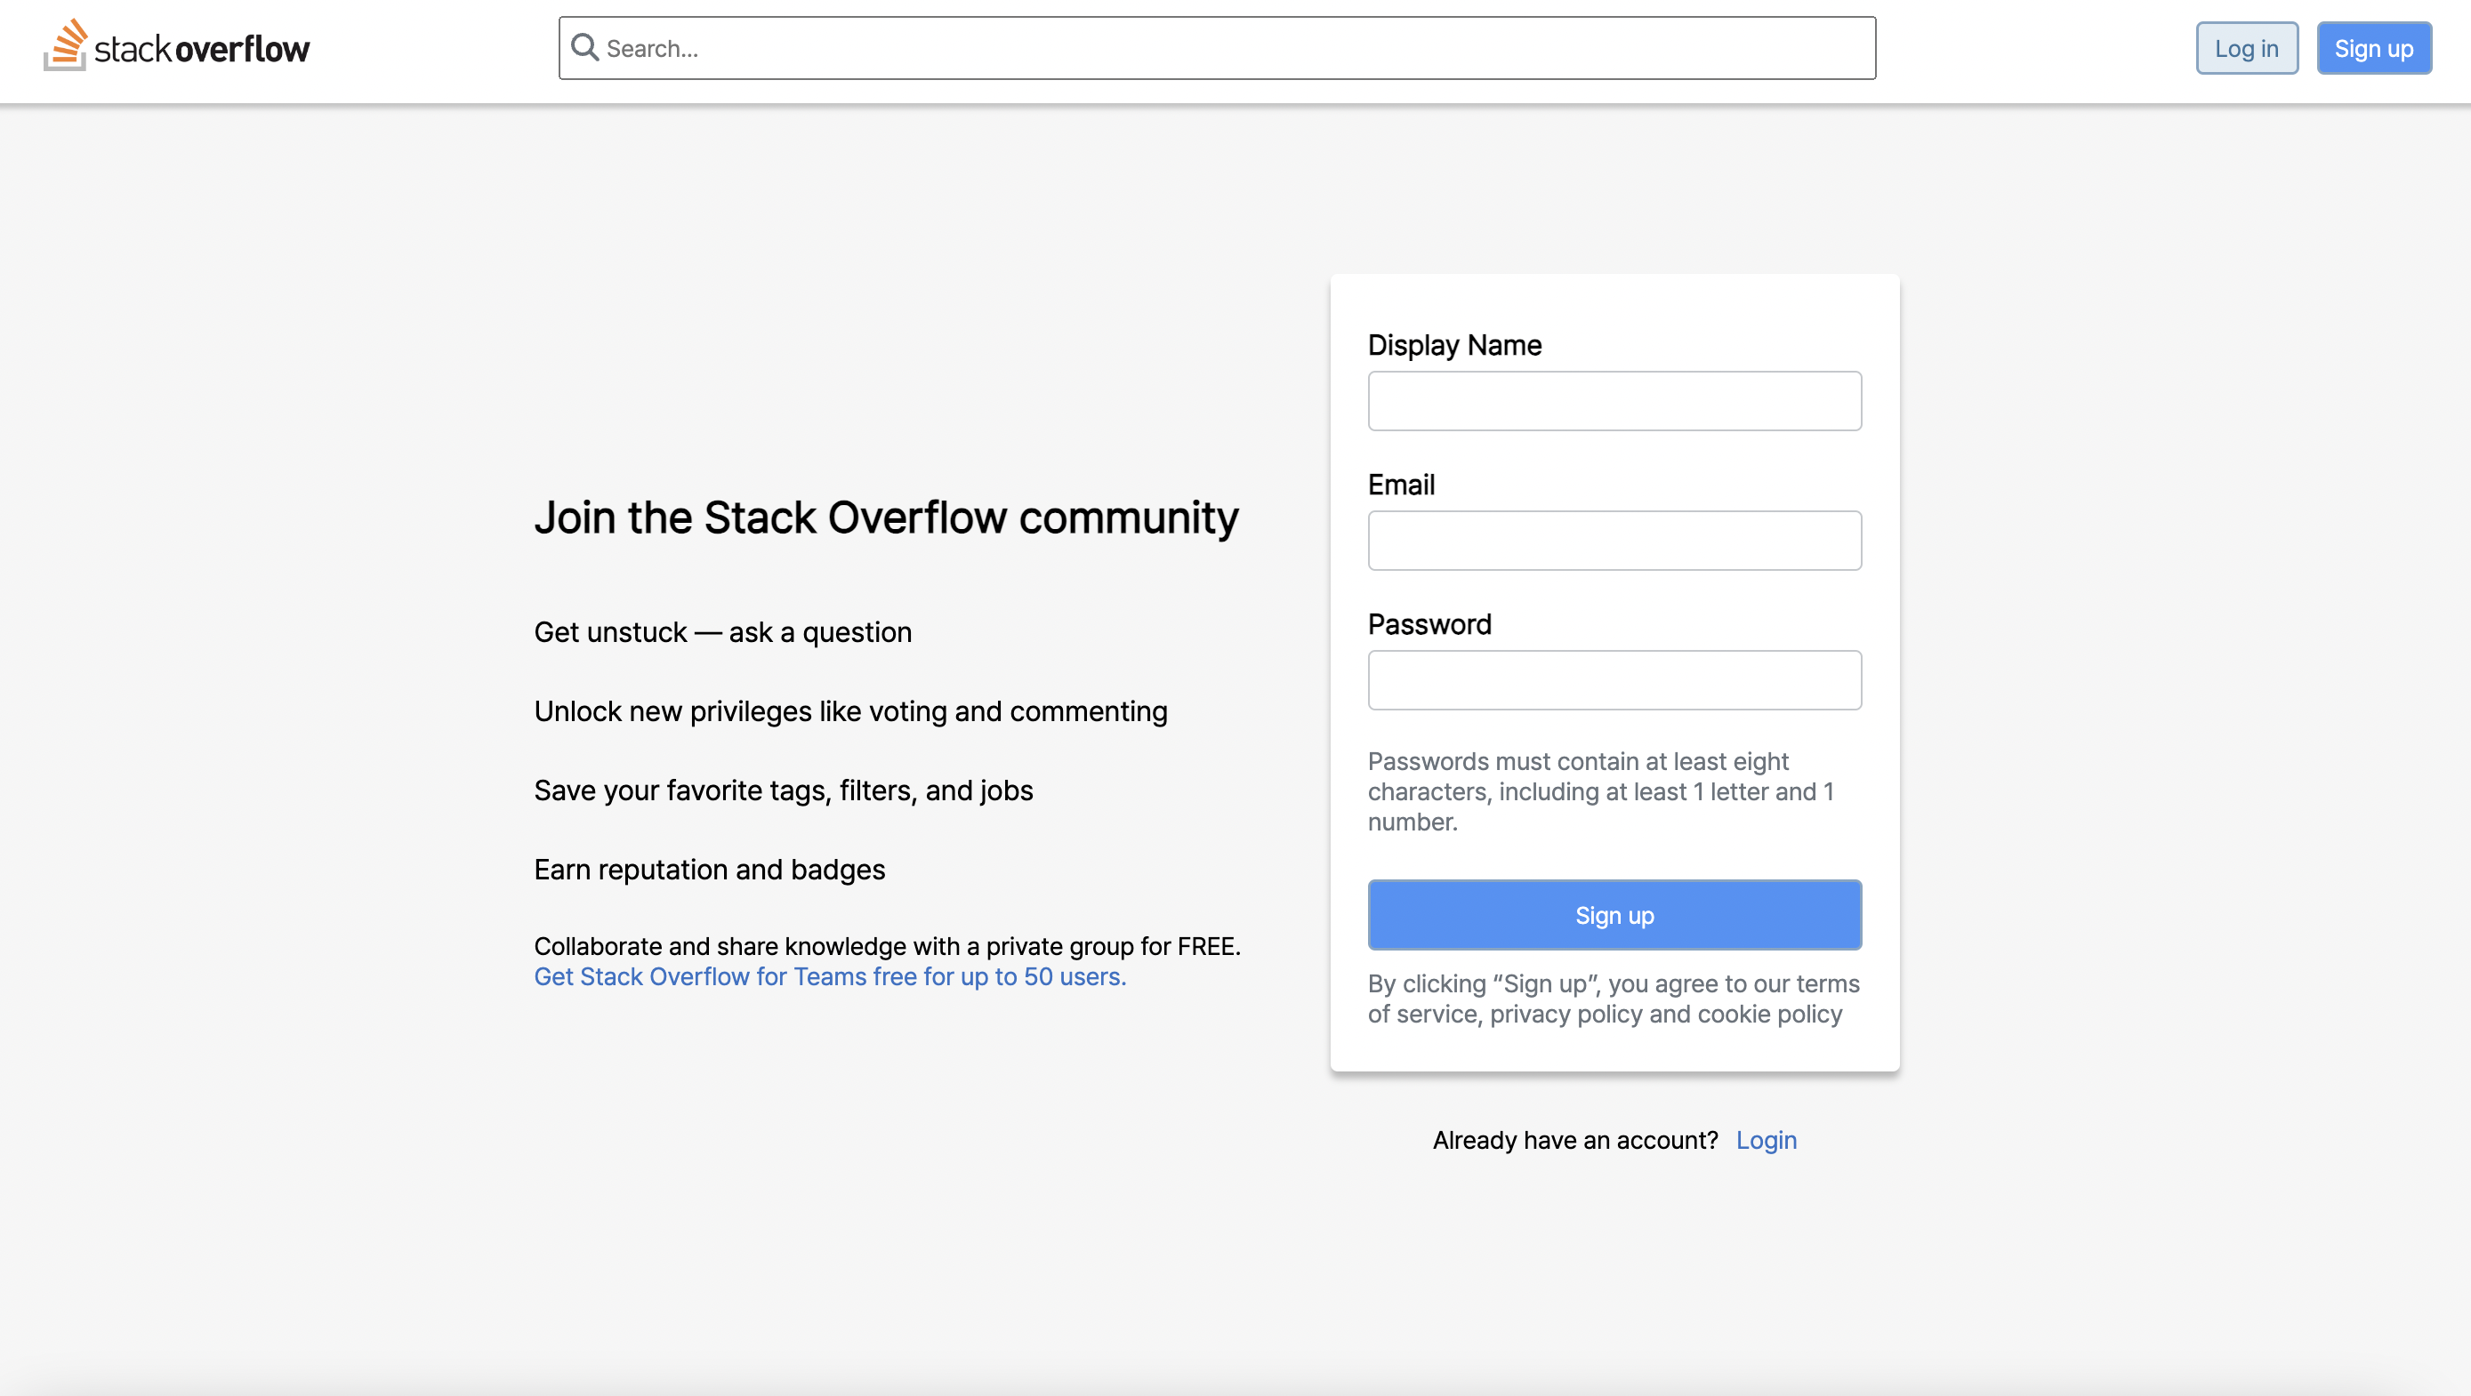Click into the Password field
This screenshot has width=2471, height=1396.
coord(1614,681)
